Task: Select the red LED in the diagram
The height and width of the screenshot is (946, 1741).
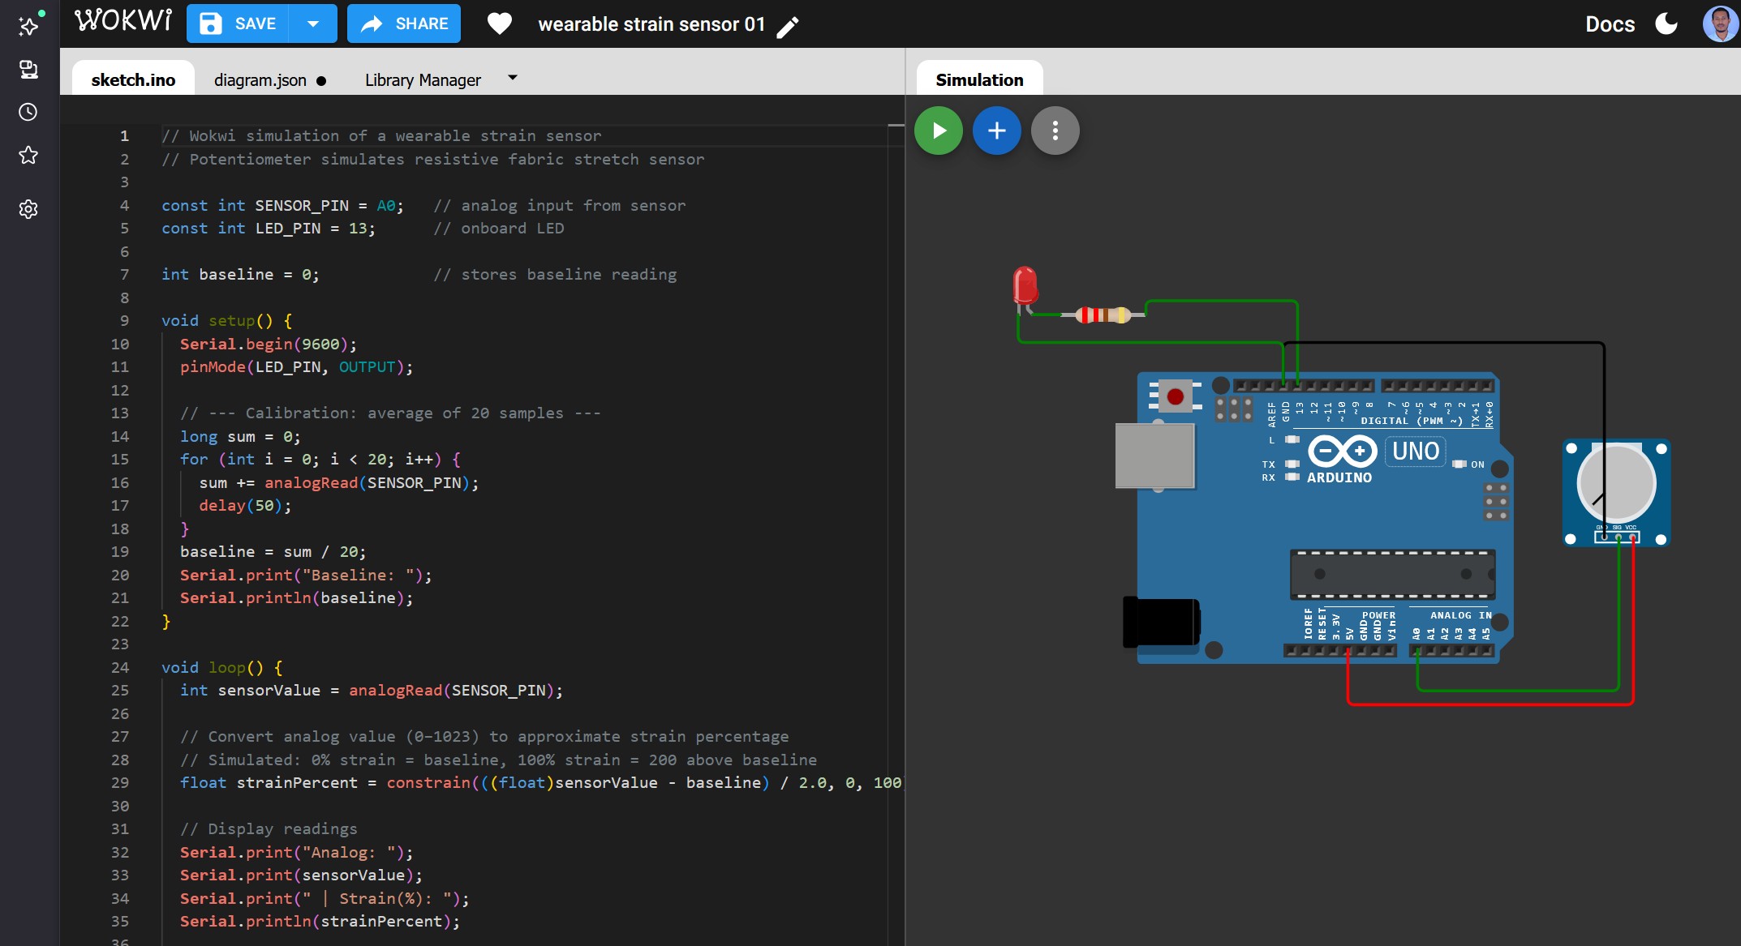Action: click(x=1025, y=285)
